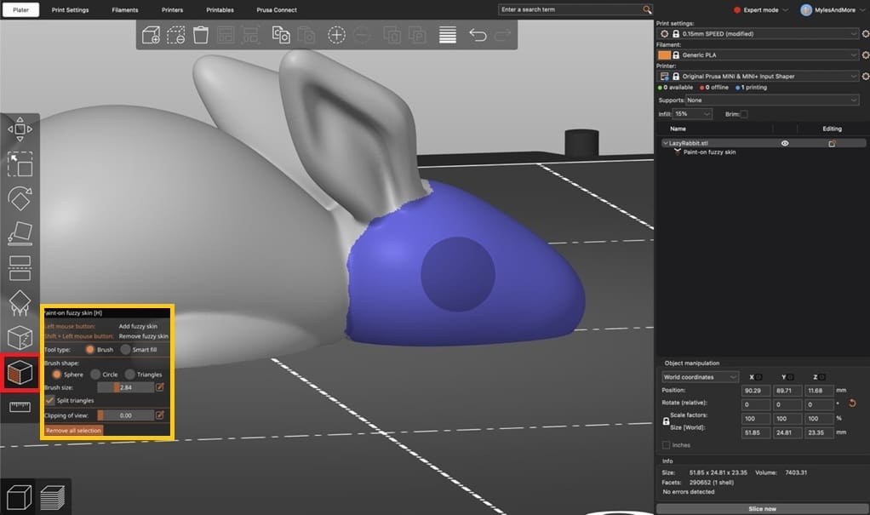870x515 pixels.
Task: Click the trash can Delete all icon
Action: (x=200, y=35)
